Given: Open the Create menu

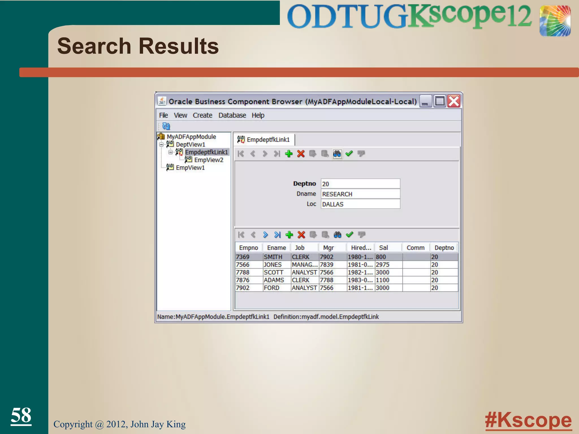Looking at the screenshot, I should pyautogui.click(x=202, y=115).
